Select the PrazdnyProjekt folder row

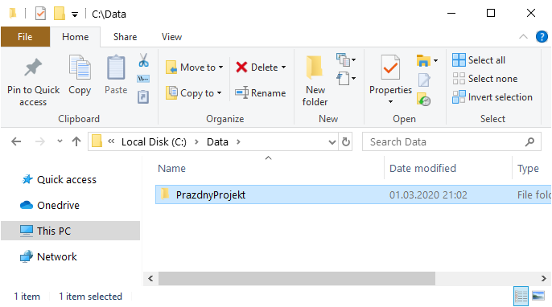click(x=353, y=194)
